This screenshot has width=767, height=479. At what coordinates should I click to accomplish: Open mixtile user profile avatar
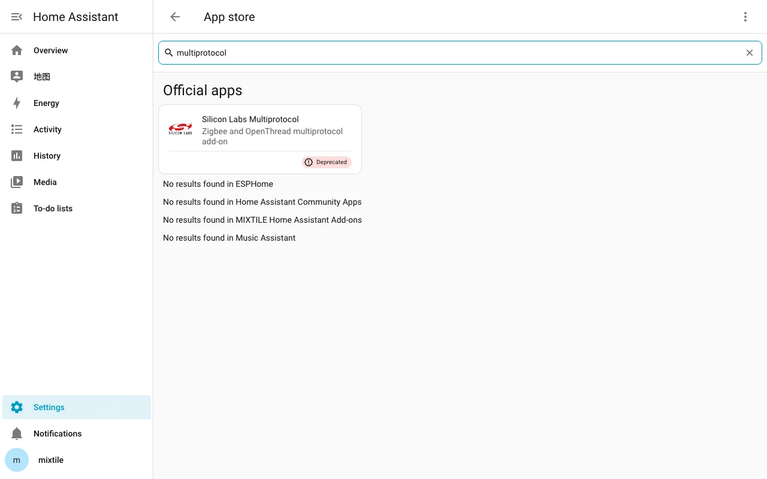coord(17,460)
